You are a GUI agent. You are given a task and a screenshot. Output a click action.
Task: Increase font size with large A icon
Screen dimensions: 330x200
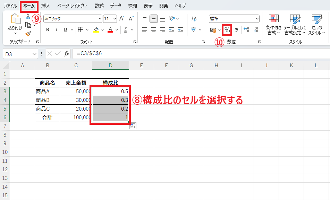[122, 19]
